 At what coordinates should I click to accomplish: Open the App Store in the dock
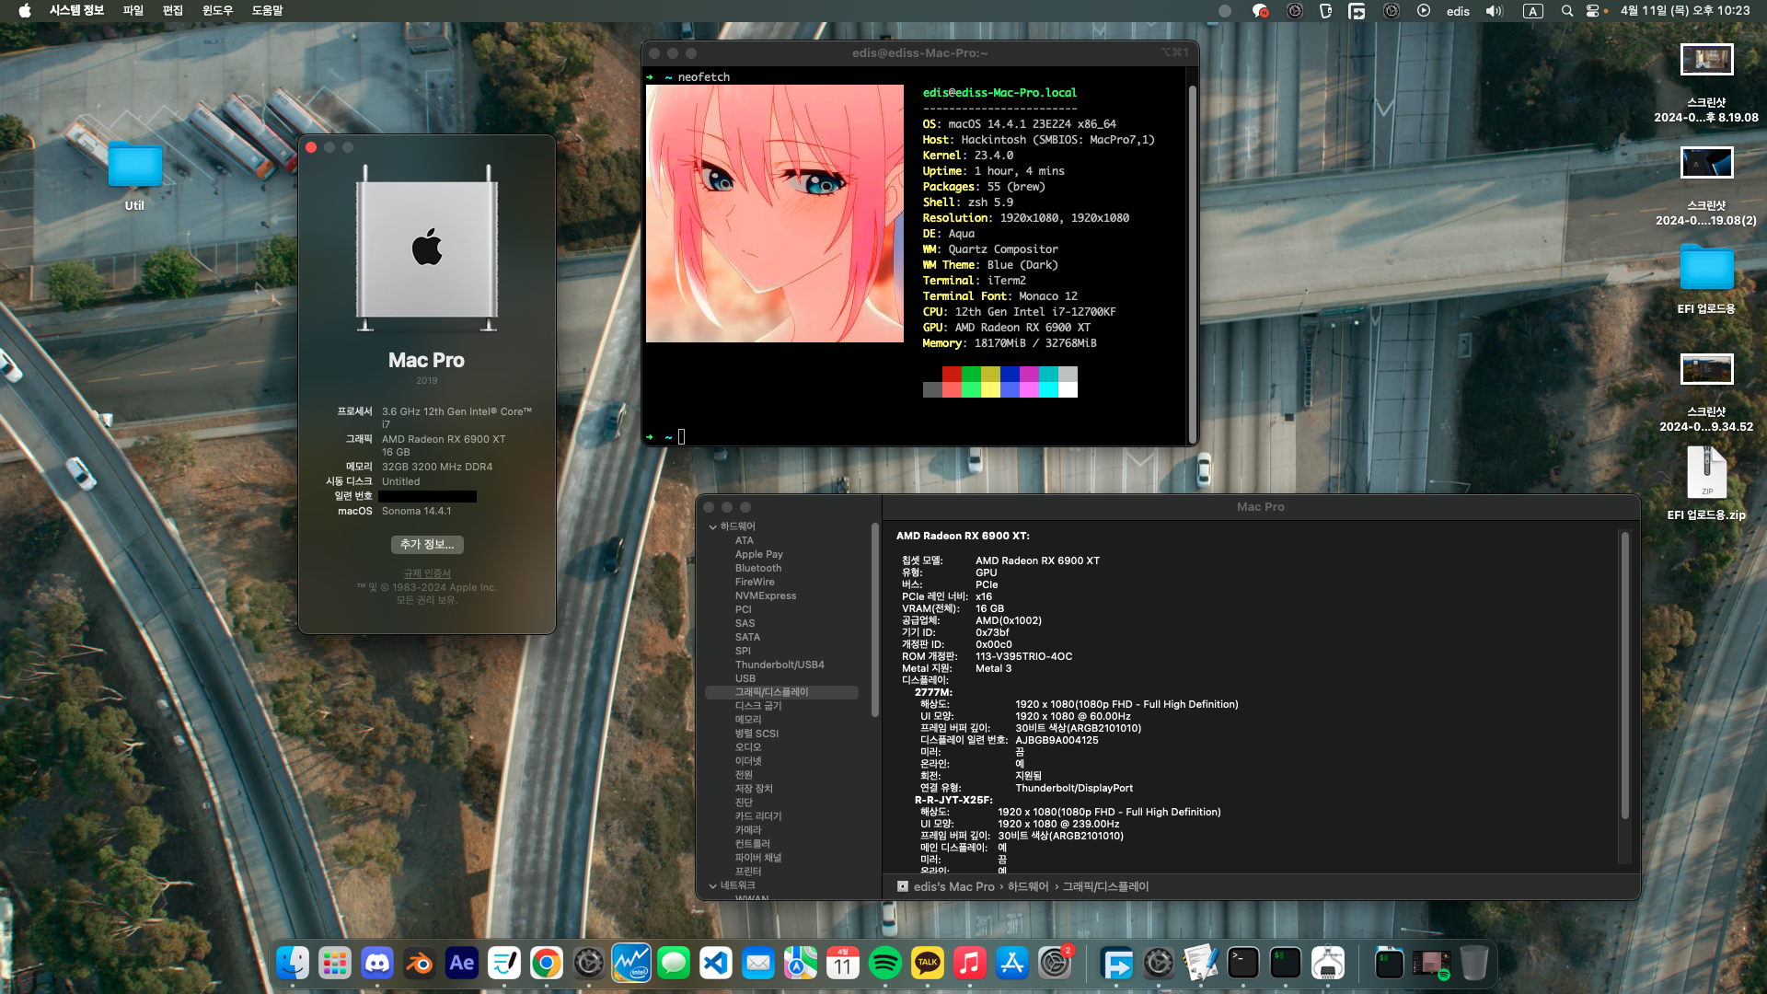click(x=1012, y=964)
